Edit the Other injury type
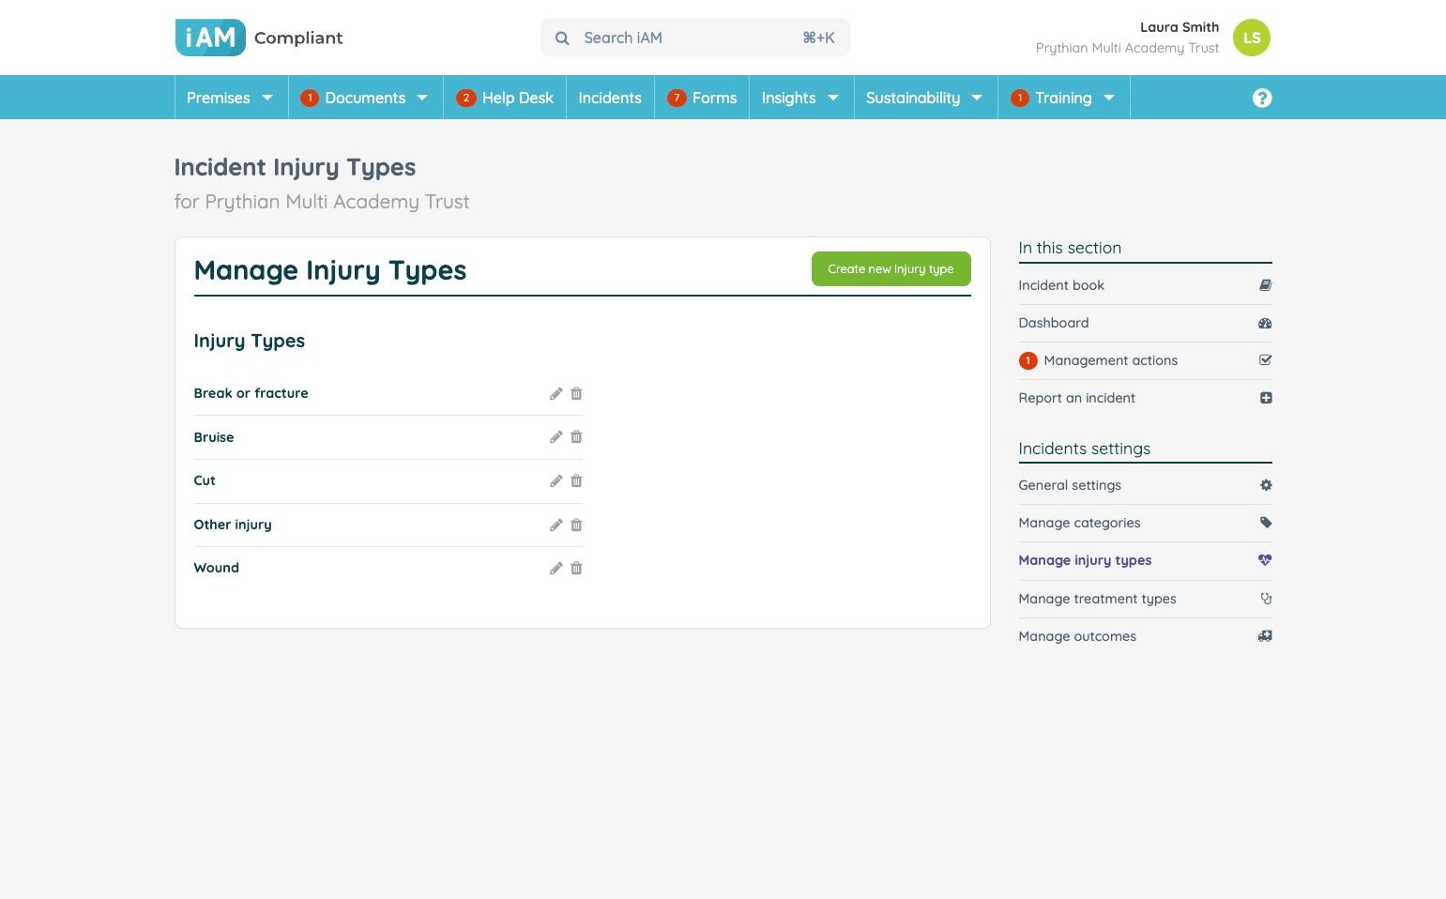The width and height of the screenshot is (1446, 899). coord(556,526)
